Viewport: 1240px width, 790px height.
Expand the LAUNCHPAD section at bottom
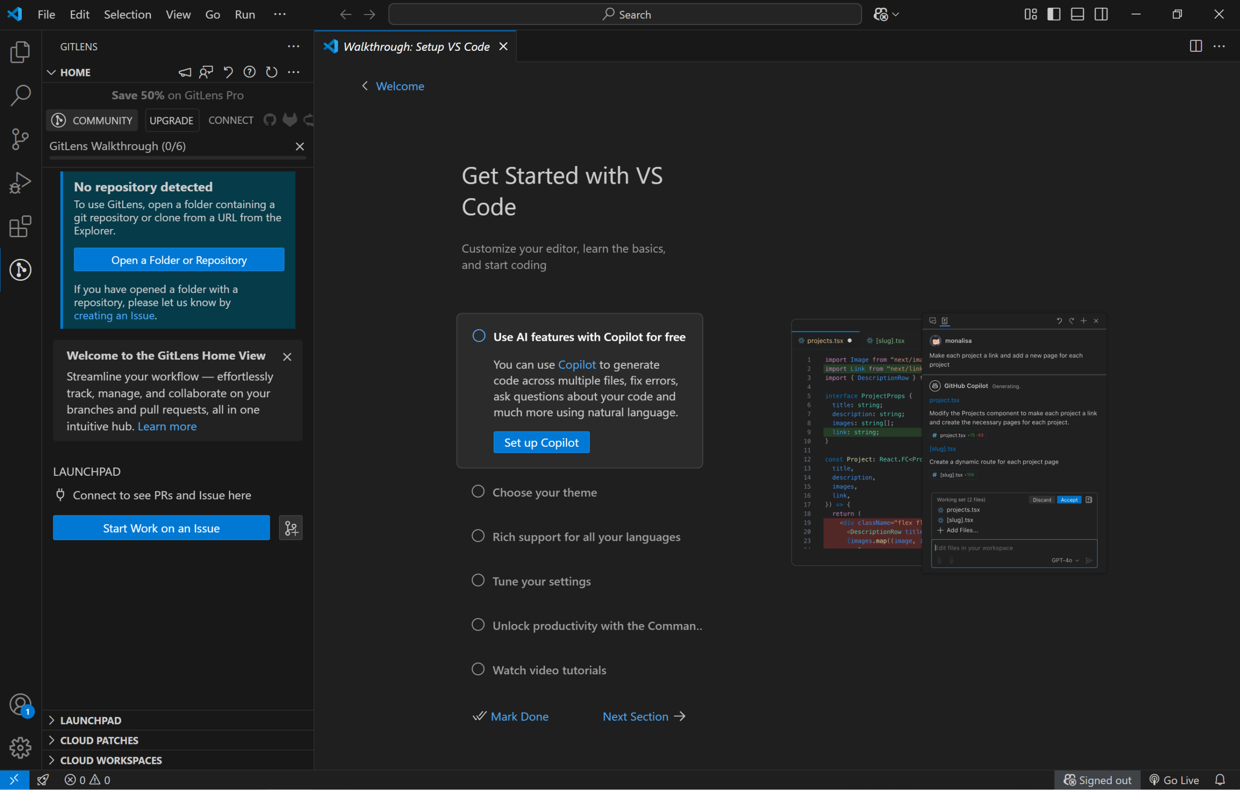tap(178, 720)
